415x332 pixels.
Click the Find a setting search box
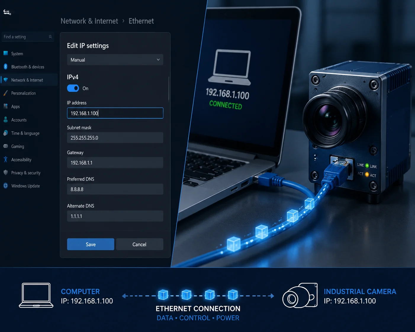[x=28, y=37]
